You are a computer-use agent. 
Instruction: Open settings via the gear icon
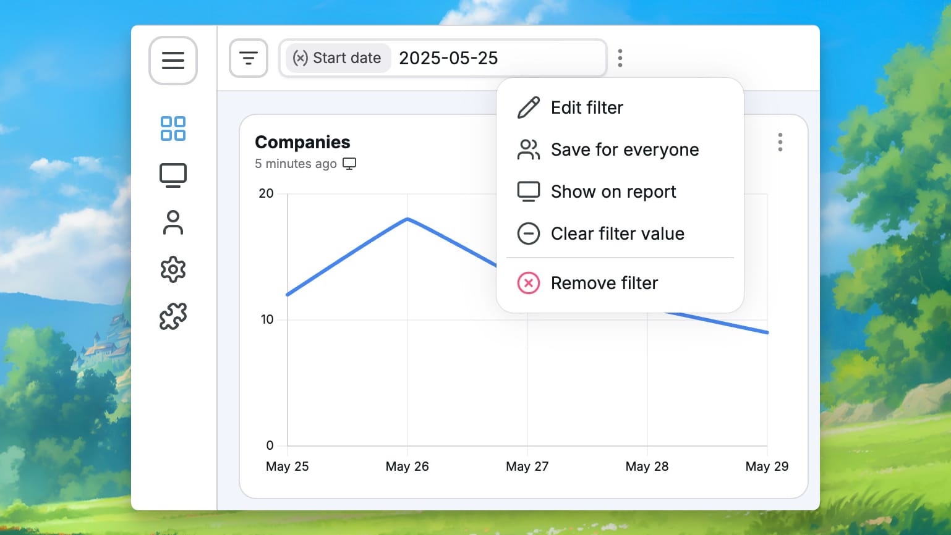173,269
